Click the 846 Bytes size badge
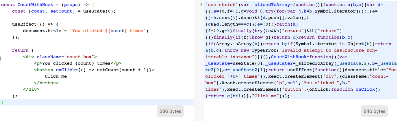The image size is (397, 121). (374, 111)
